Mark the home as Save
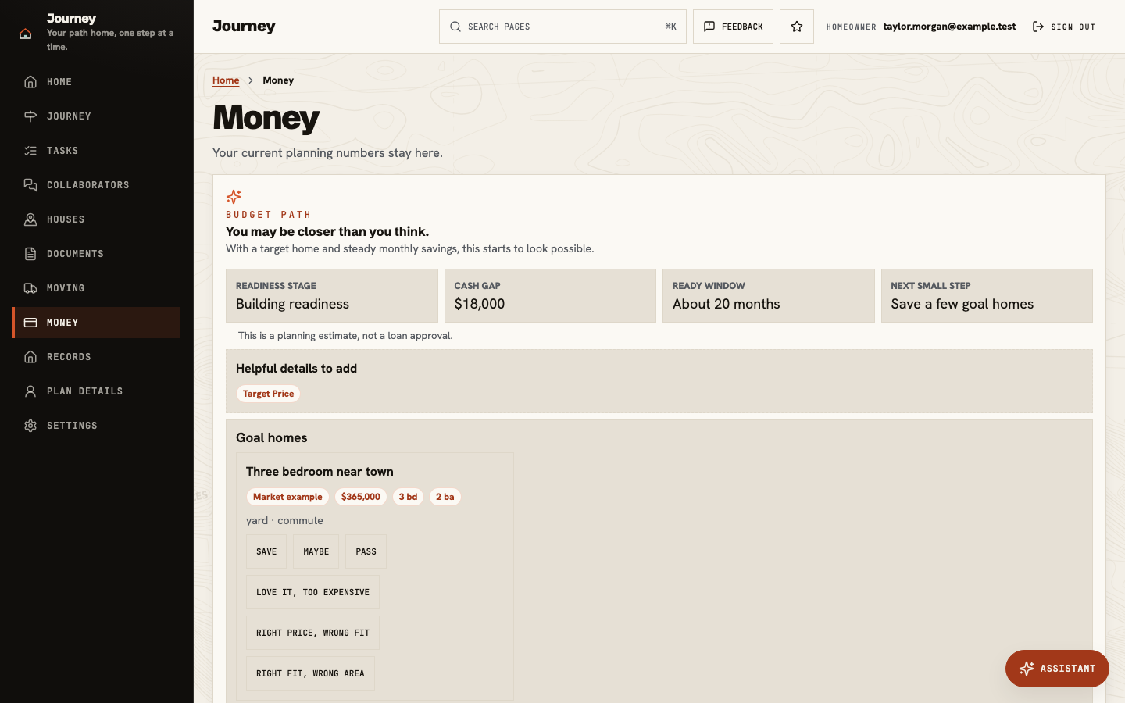This screenshot has height=703, width=1125. click(266, 551)
